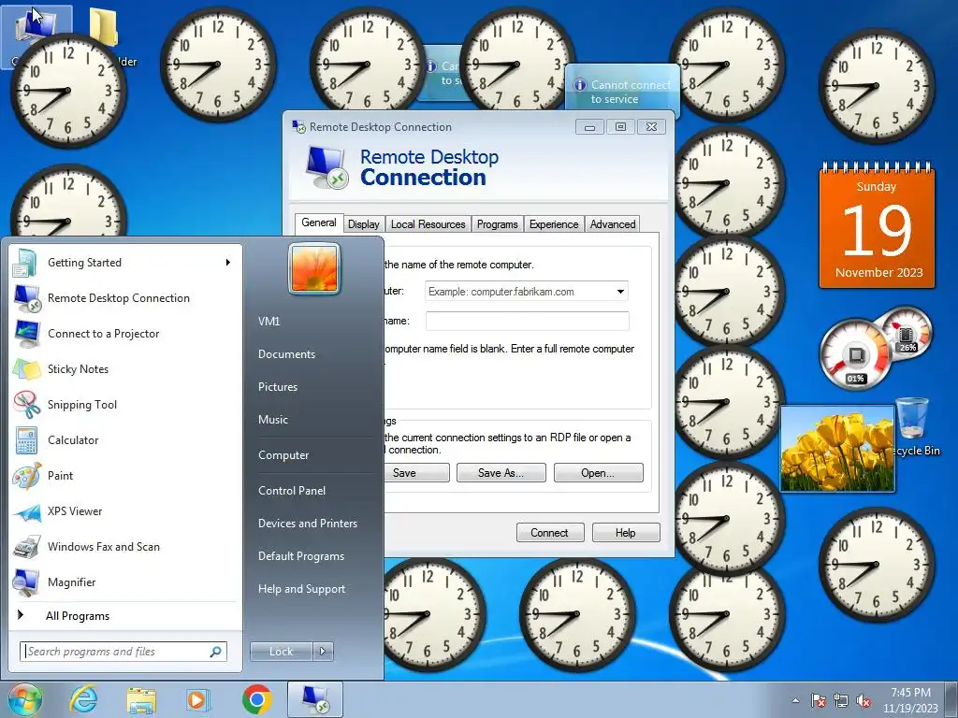
Task: Switch to the Display tab
Action: click(x=364, y=224)
